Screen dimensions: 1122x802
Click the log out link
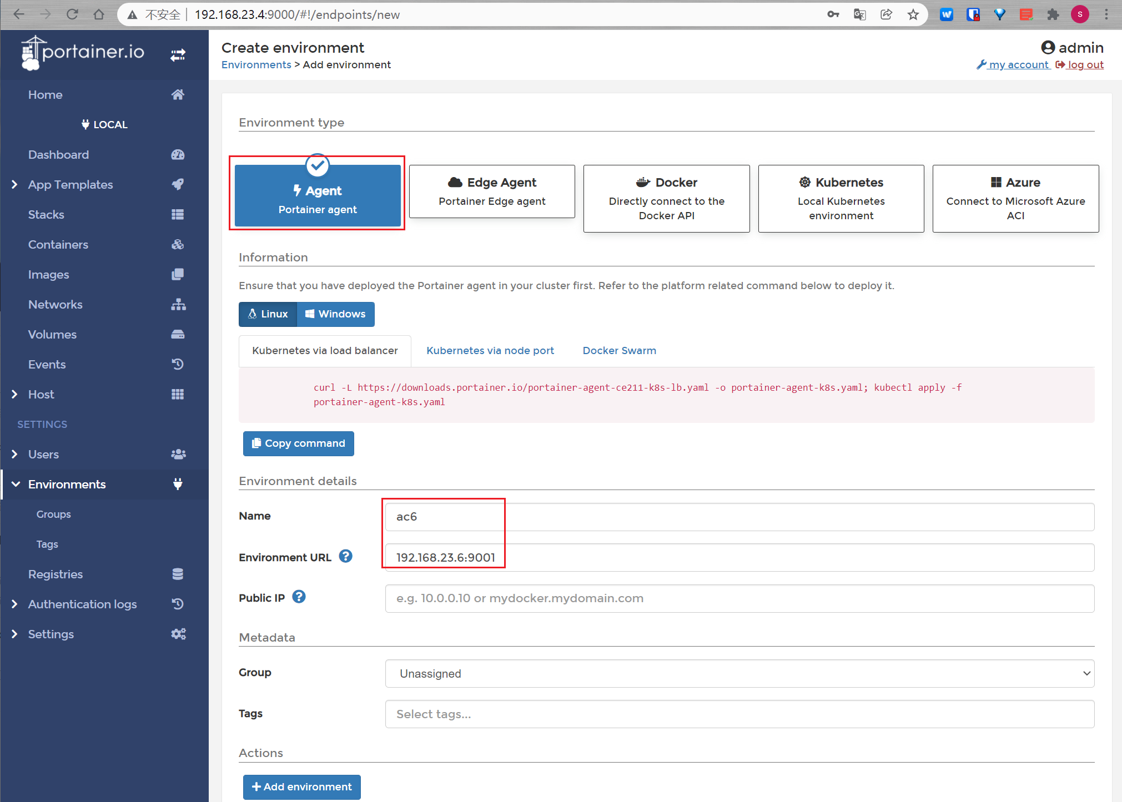1080,65
